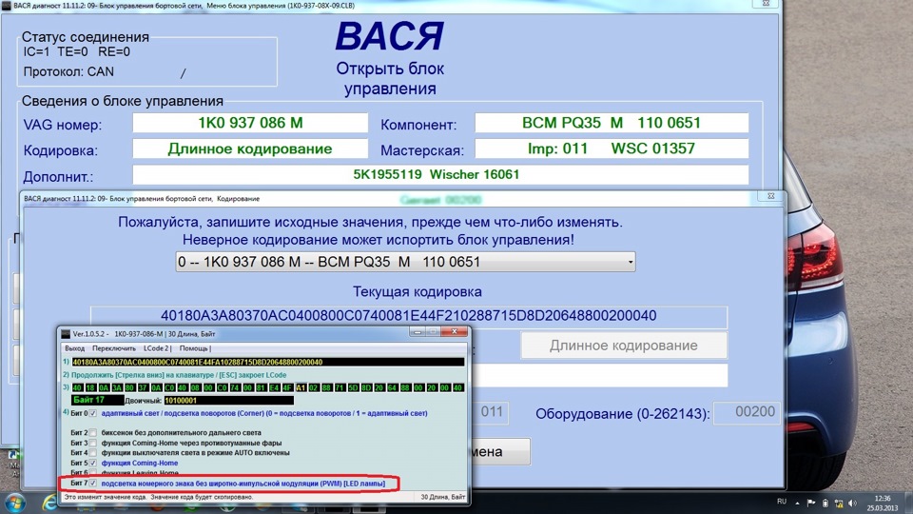Click the partially hidden Отмена button
The image size is (913, 514).
501,451
